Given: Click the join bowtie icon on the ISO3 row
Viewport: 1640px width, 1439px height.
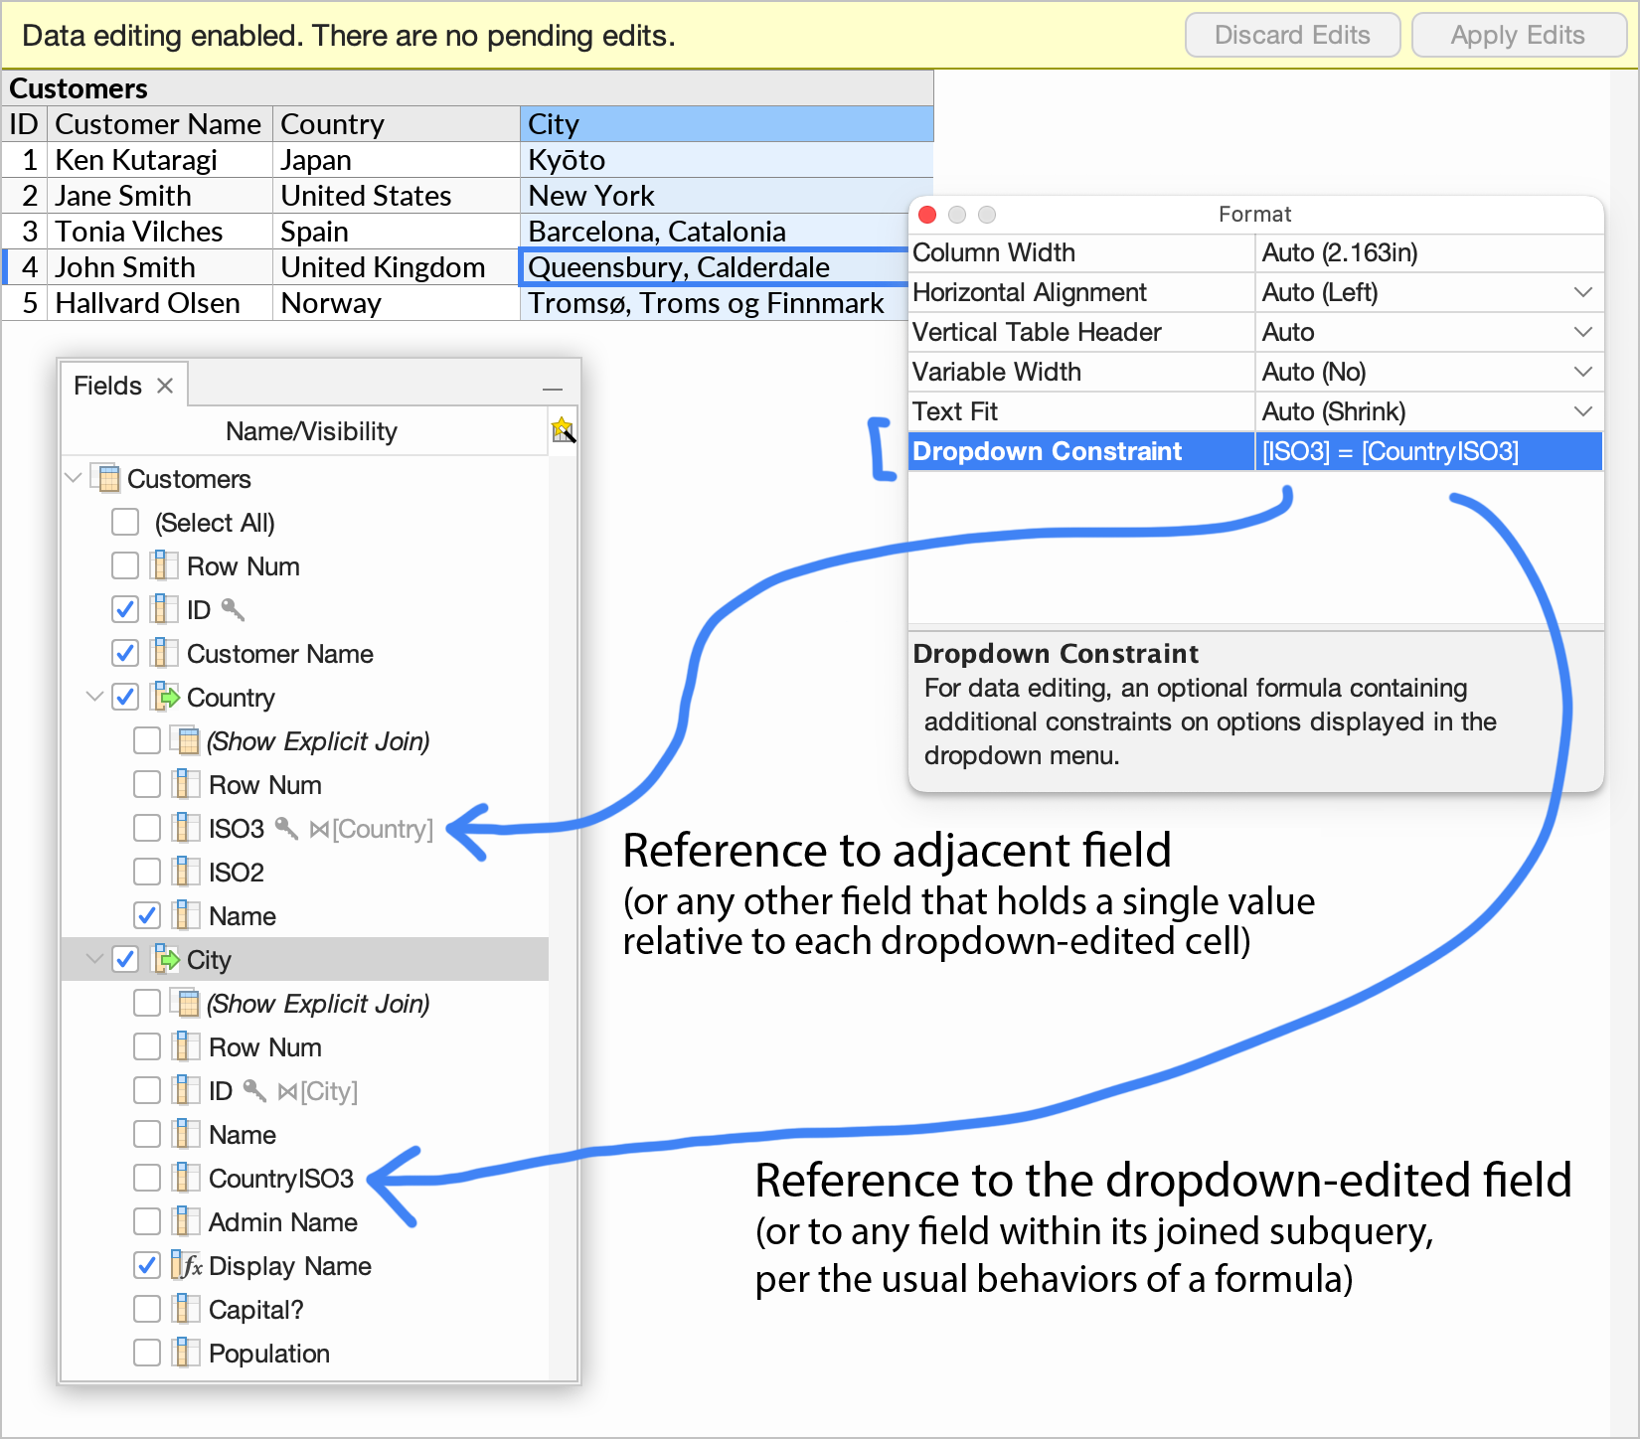Looking at the screenshot, I should pyautogui.click(x=318, y=827).
